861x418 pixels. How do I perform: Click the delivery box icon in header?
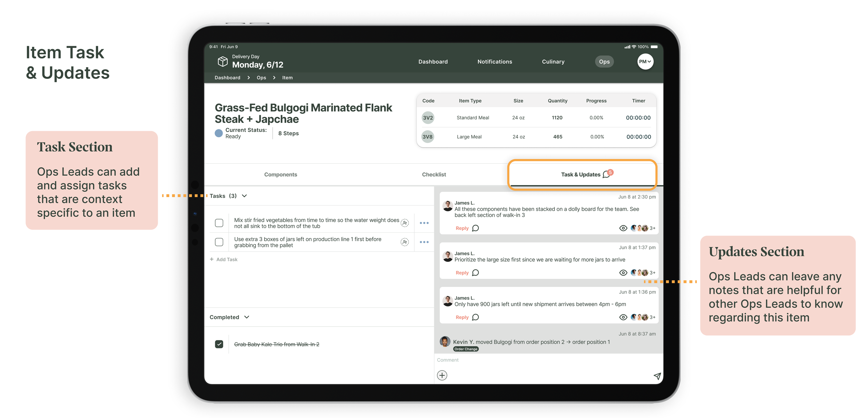point(222,62)
